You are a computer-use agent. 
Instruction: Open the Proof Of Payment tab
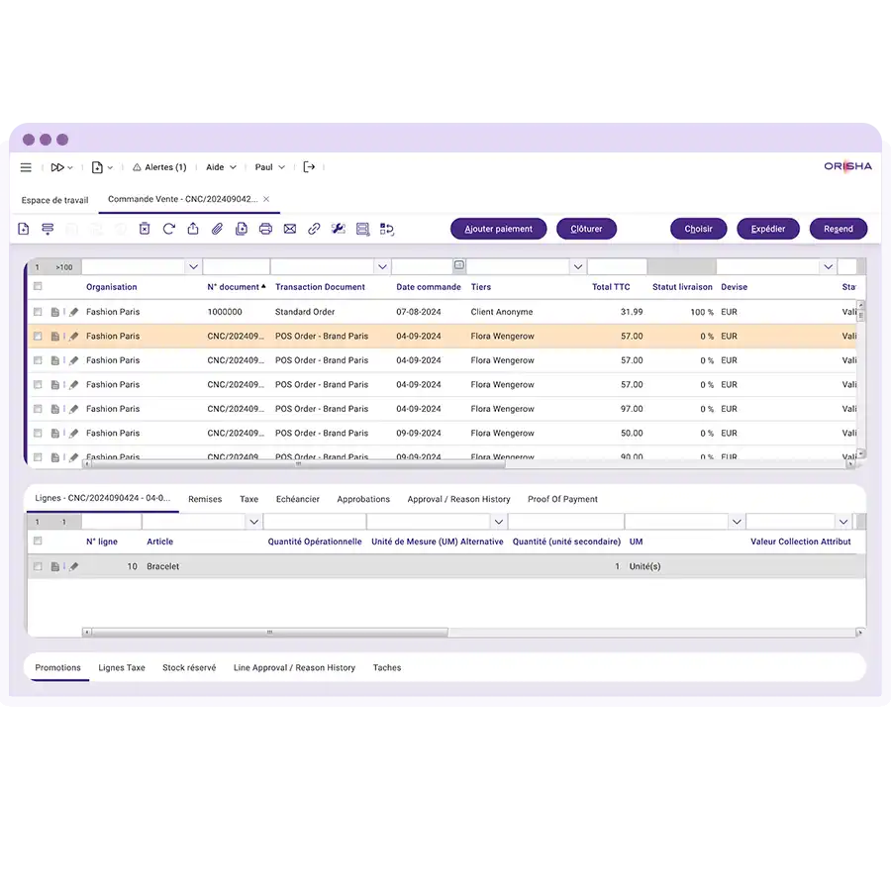click(562, 499)
